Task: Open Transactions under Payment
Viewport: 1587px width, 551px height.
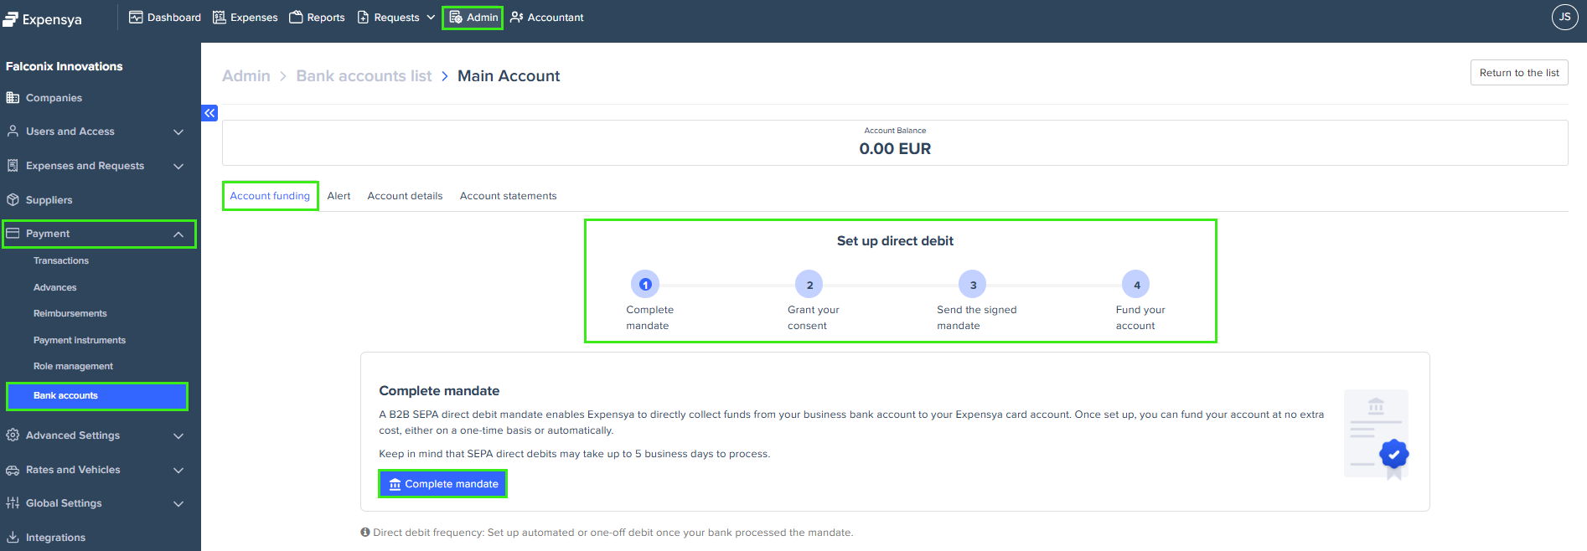Action: click(61, 260)
